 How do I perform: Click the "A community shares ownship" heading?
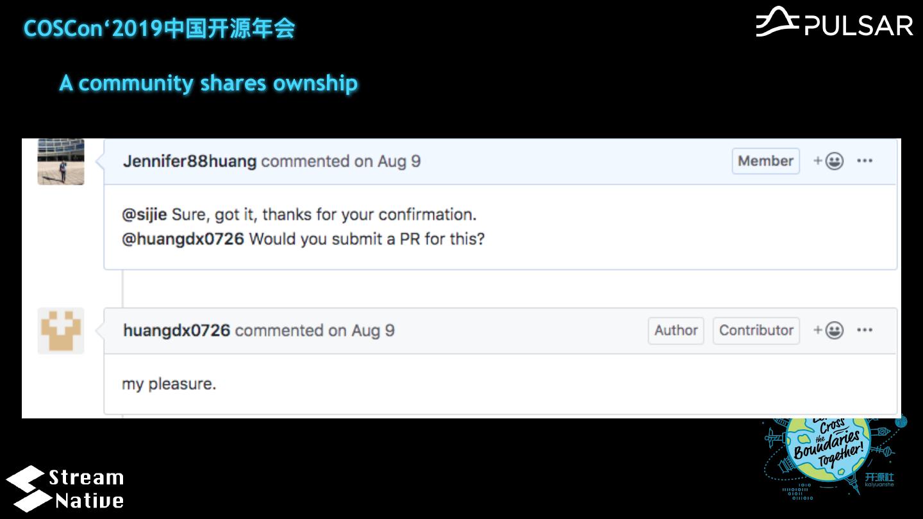[x=208, y=83]
